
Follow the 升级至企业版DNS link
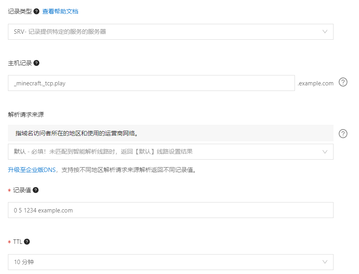pyautogui.click(x=32, y=170)
